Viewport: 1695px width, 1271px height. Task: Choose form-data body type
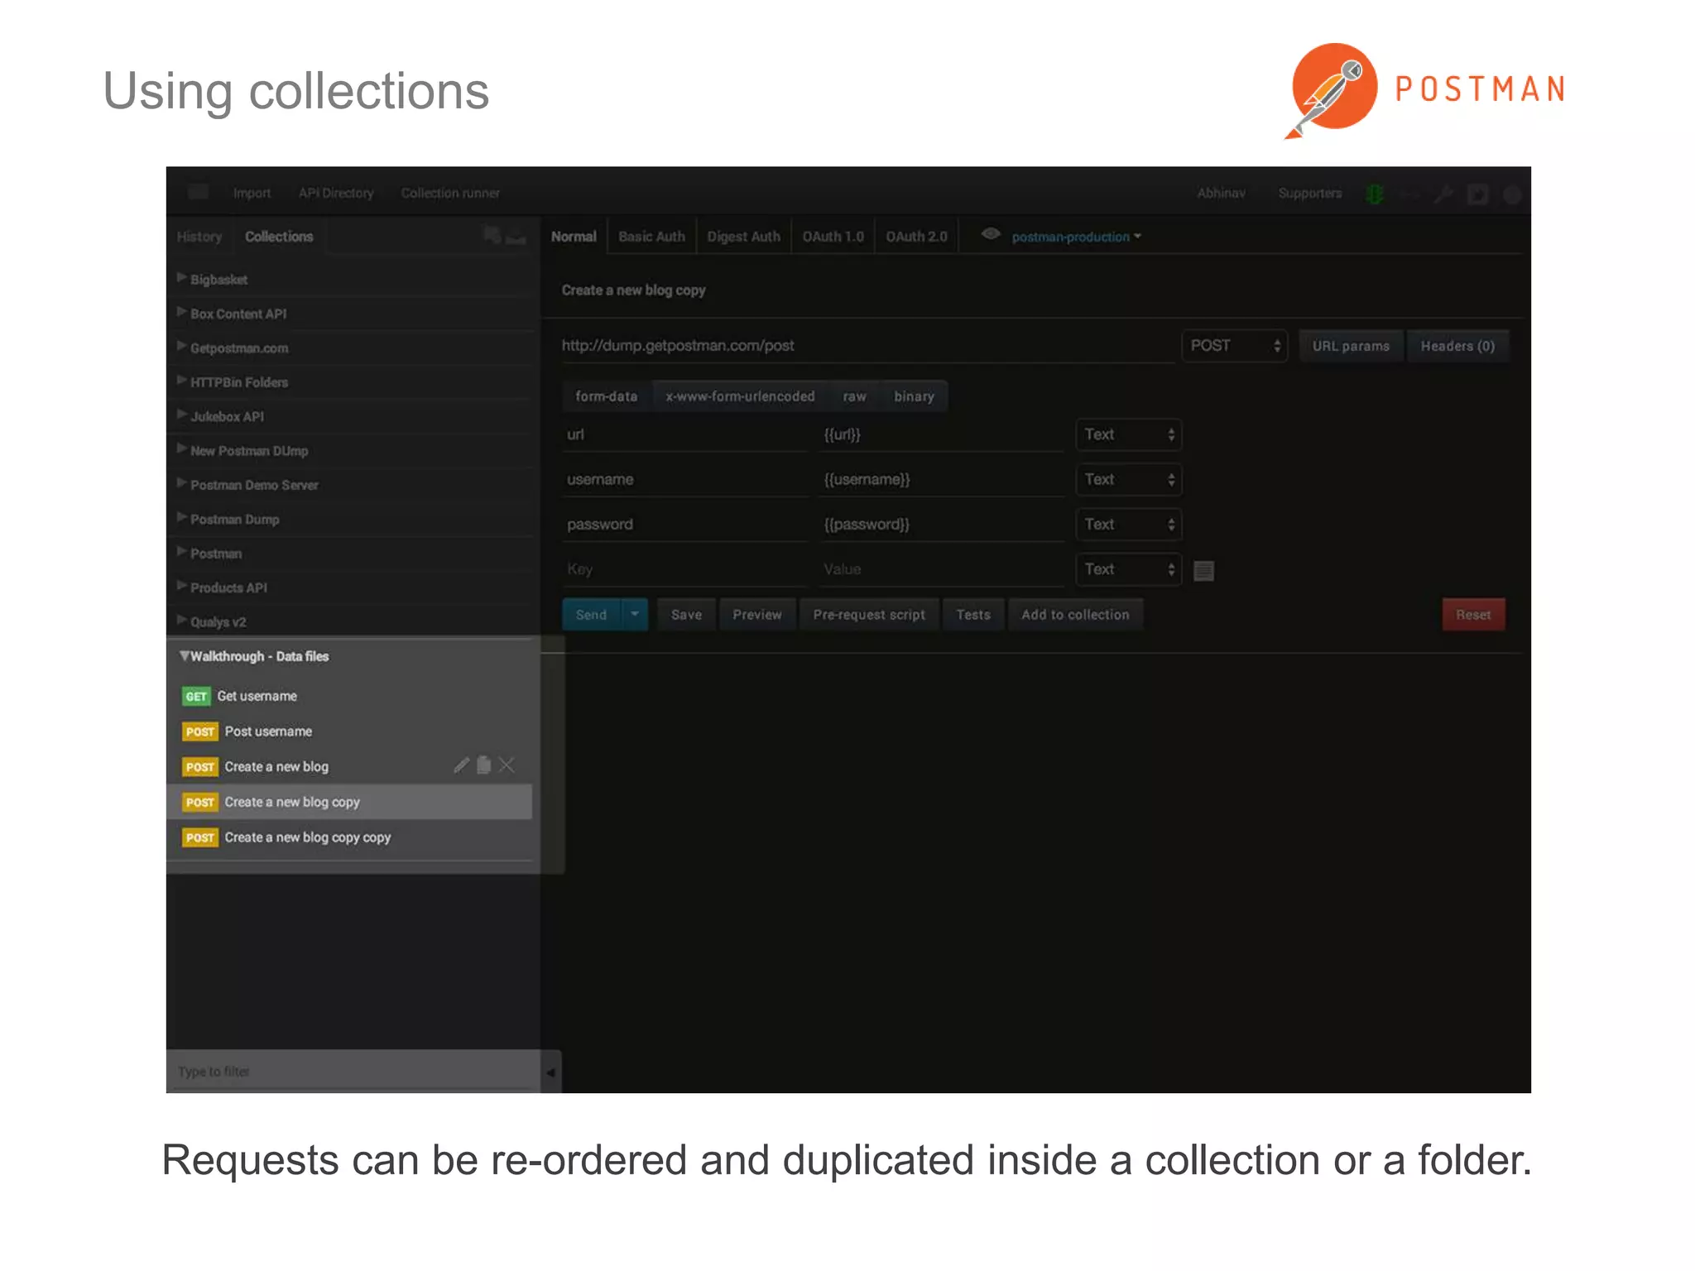click(x=607, y=396)
